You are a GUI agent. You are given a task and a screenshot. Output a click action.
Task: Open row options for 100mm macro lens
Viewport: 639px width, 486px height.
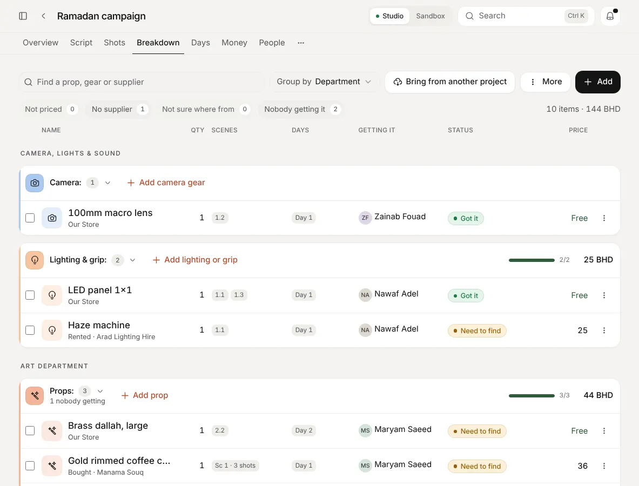604,218
